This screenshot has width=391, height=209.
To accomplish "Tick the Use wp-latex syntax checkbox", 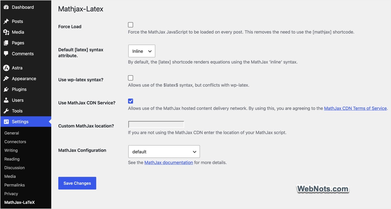I will [130, 78].
